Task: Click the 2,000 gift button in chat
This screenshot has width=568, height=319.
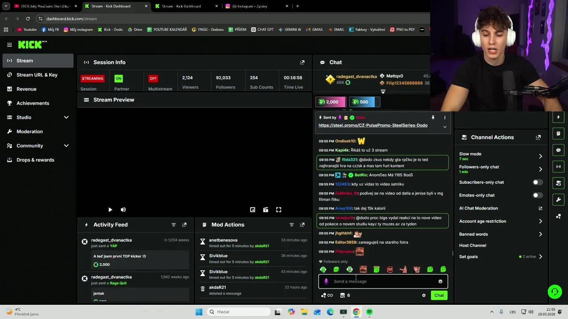Action: pyautogui.click(x=330, y=102)
